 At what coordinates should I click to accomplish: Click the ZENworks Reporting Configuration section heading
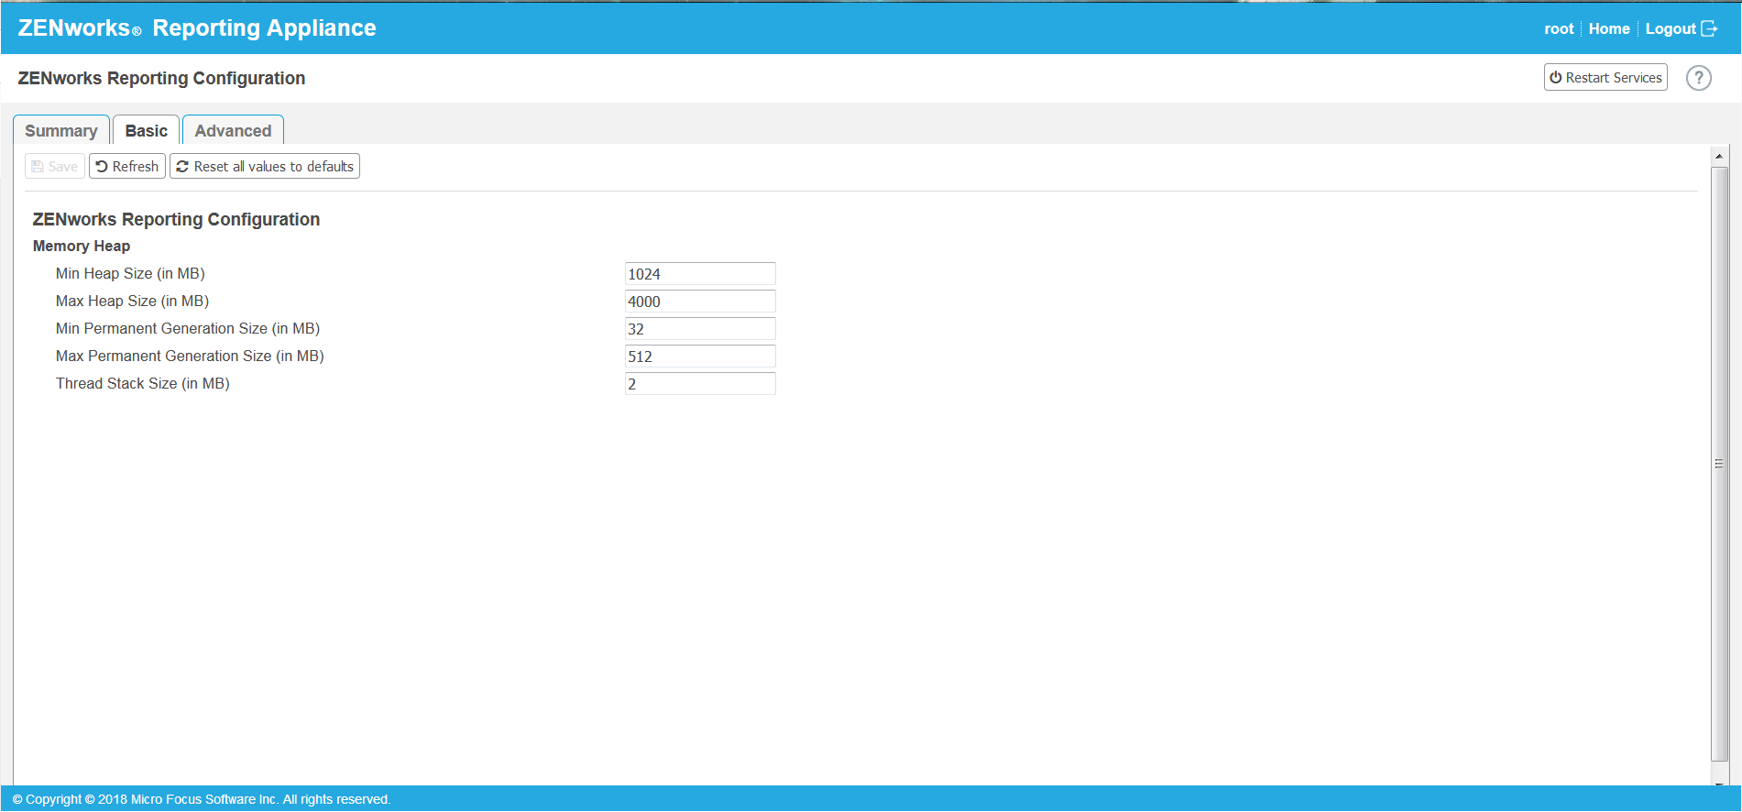(x=176, y=219)
